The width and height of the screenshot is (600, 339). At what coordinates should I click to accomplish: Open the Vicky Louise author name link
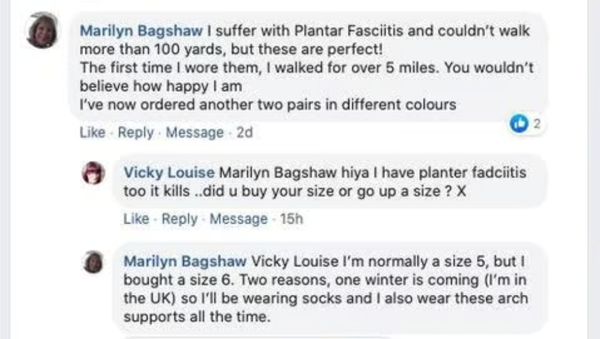click(x=169, y=173)
